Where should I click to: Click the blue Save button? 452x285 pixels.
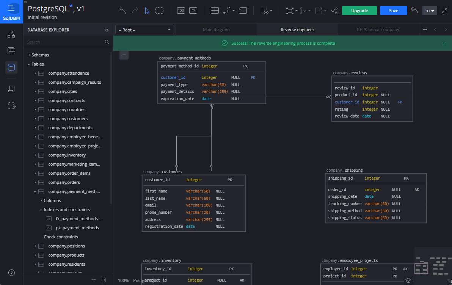pyautogui.click(x=394, y=11)
